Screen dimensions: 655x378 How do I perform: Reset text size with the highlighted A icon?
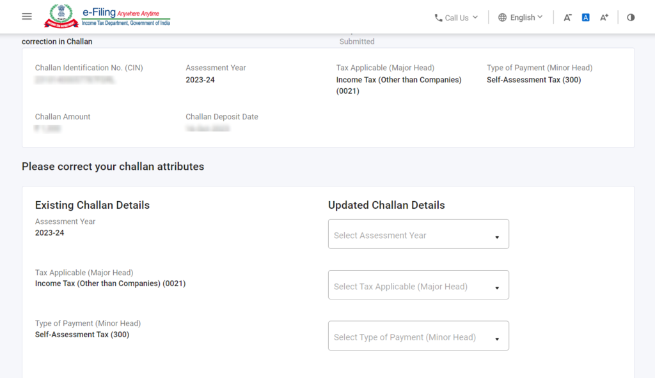(585, 17)
